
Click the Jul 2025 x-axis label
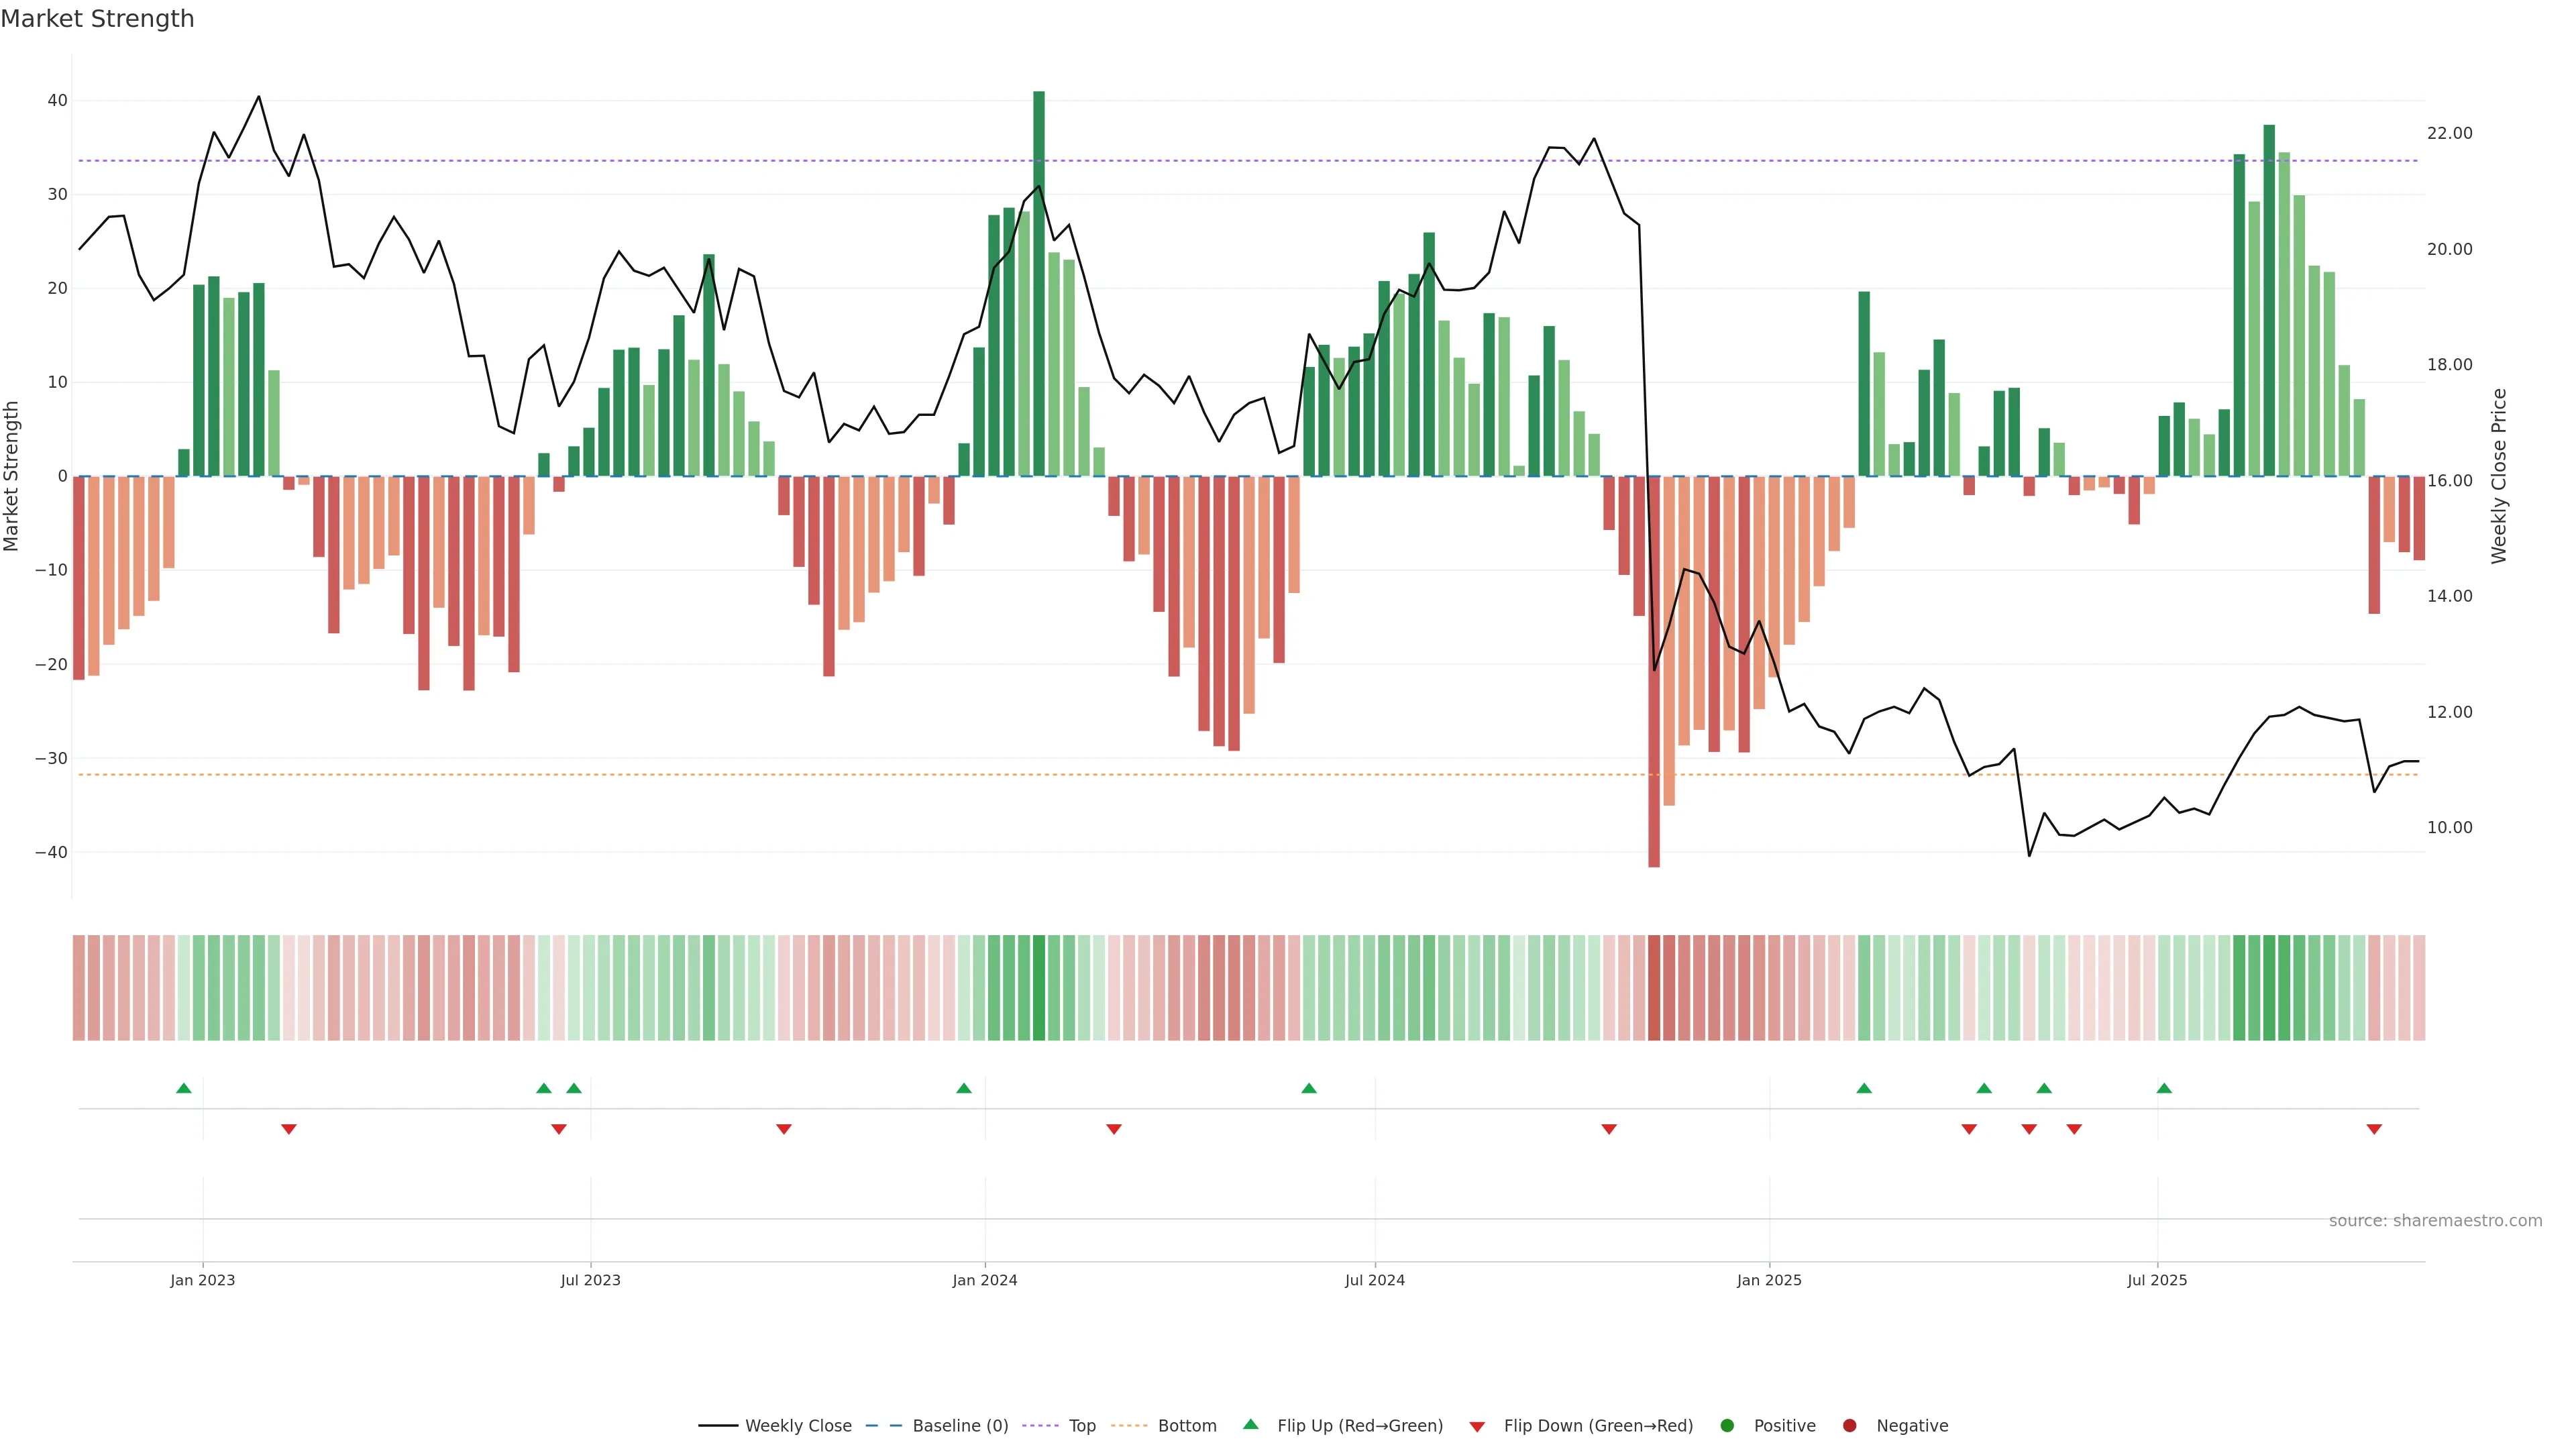coord(2157,1280)
